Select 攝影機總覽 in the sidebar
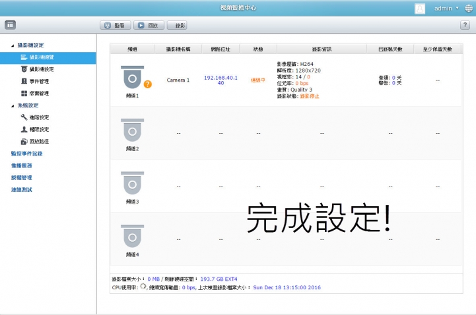Viewport: 476px width, 315px height. tap(42, 57)
